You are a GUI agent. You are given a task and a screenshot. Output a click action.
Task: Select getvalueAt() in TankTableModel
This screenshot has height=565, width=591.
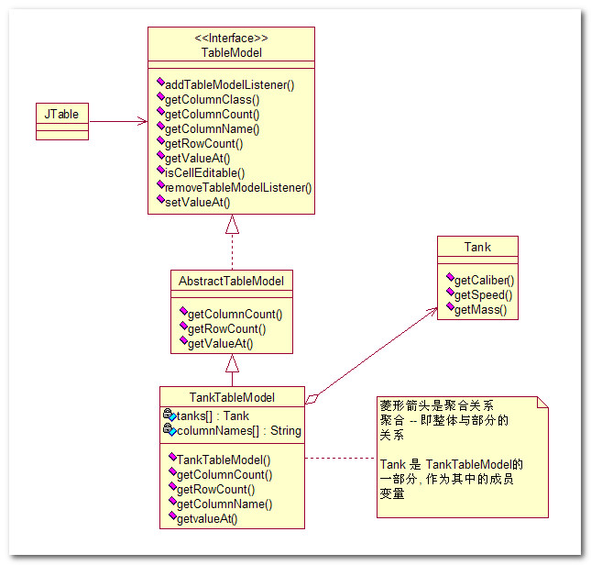pos(207,519)
